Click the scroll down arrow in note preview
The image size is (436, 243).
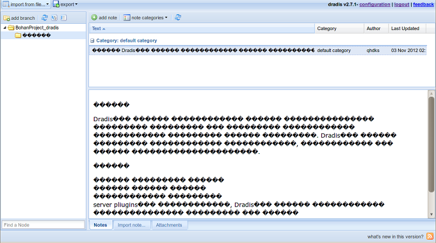click(432, 214)
